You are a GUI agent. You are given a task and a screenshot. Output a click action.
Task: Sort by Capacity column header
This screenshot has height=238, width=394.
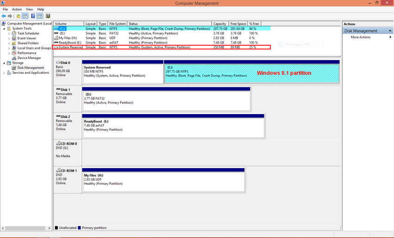click(220, 24)
